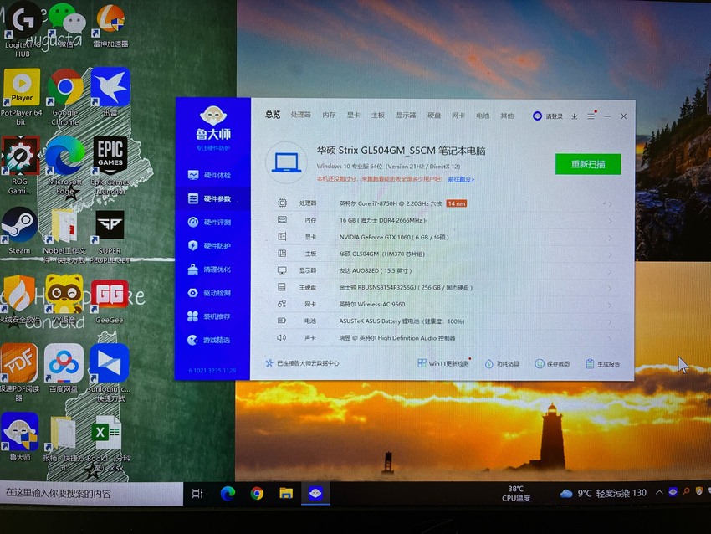Open PotPlayer 64 bit desktop shortcut
The height and width of the screenshot is (534, 711).
point(21,96)
